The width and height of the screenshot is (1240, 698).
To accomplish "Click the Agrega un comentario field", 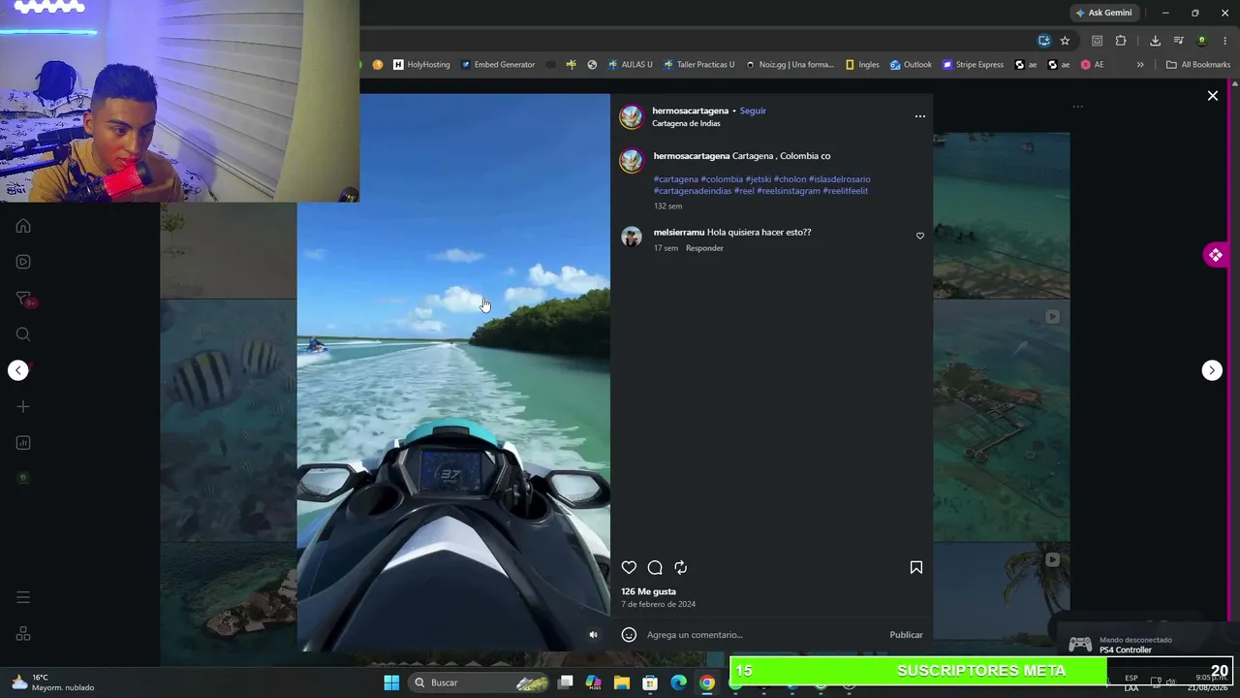I will click(763, 635).
